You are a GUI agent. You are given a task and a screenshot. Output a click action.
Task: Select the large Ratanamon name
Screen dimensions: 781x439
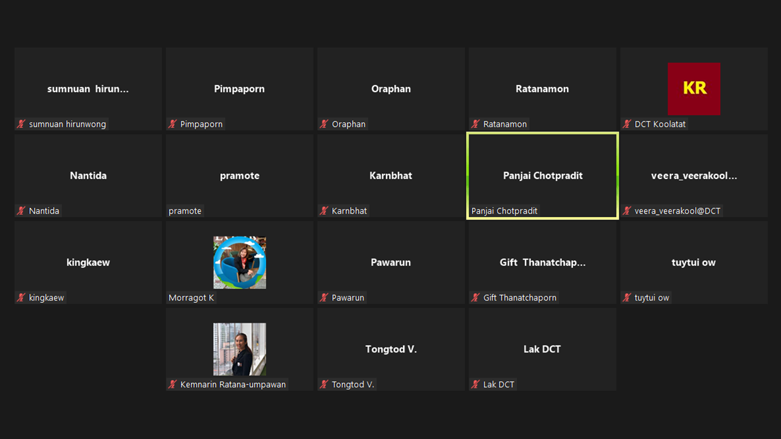coord(542,89)
